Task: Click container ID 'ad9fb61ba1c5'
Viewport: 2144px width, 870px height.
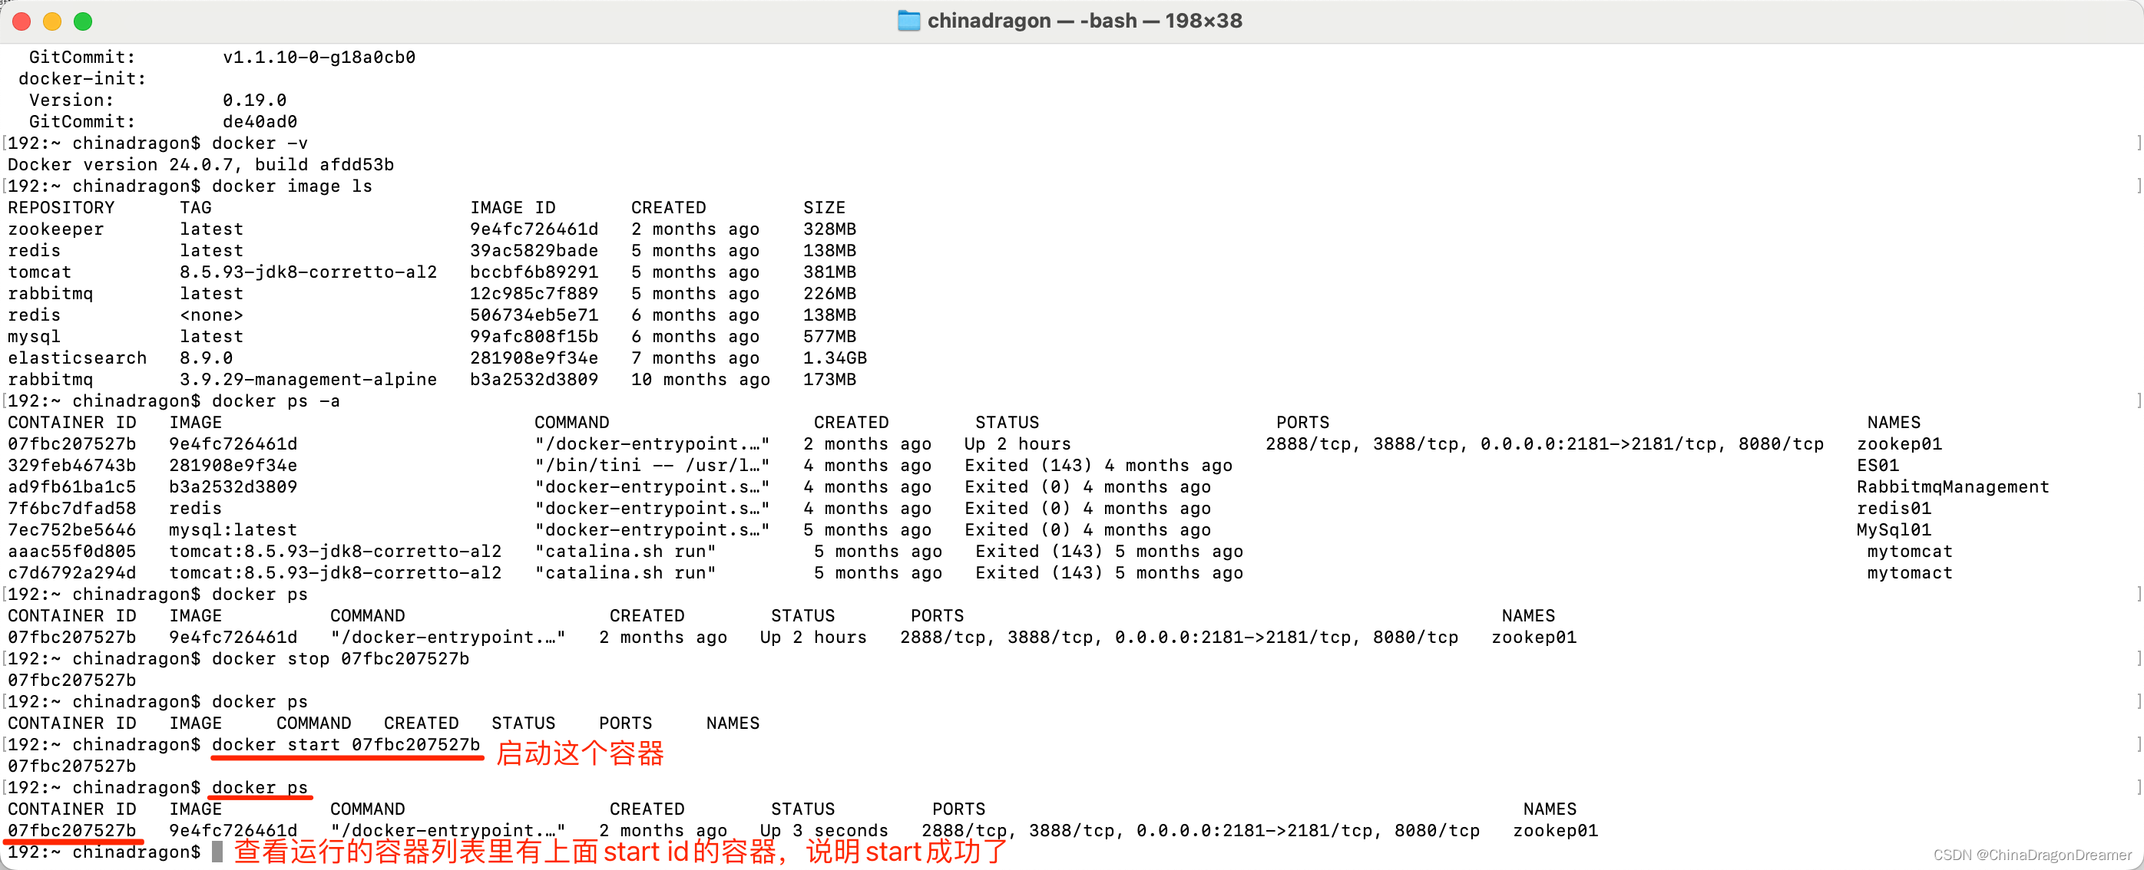Action: pos(71,487)
